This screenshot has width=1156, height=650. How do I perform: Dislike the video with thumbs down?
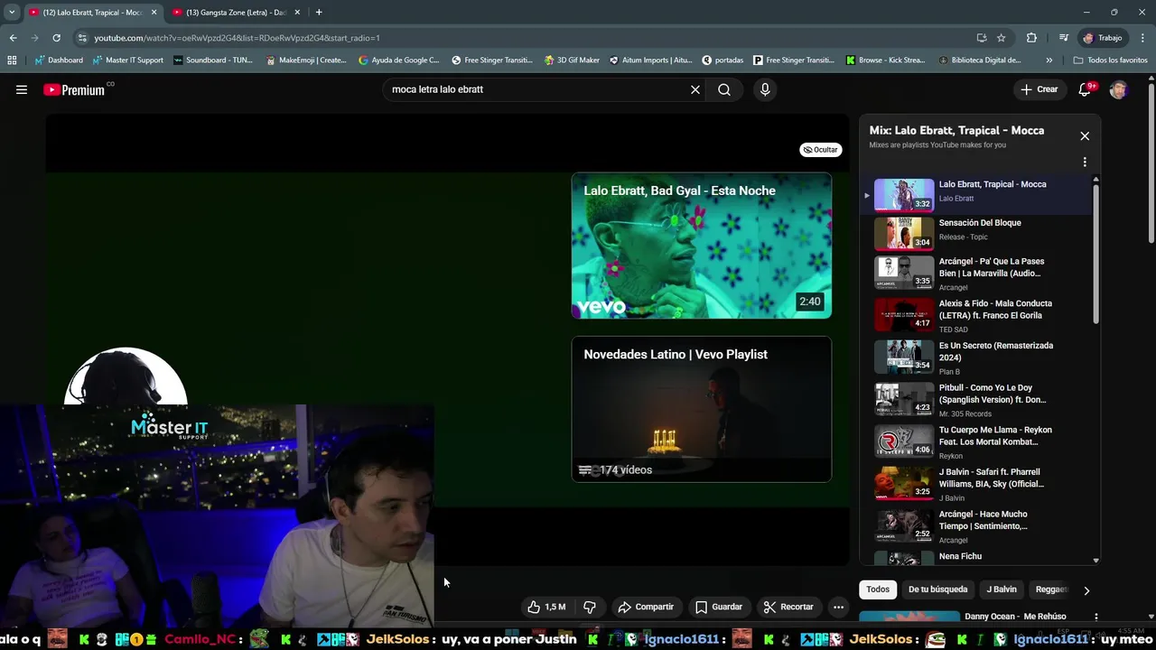[x=590, y=607]
